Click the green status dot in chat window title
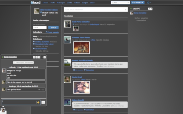Screen dimensions: 183x114 [x=2, y=57]
